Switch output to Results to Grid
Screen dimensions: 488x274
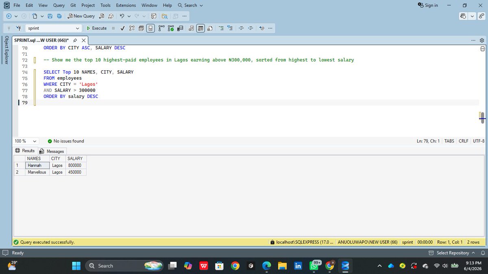[x=200, y=28]
